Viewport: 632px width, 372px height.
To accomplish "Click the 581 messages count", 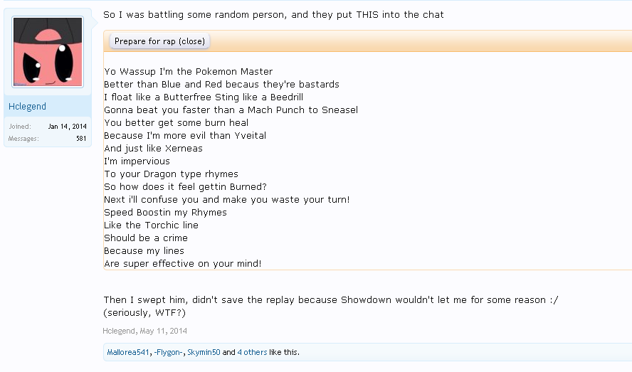I will [x=81, y=139].
